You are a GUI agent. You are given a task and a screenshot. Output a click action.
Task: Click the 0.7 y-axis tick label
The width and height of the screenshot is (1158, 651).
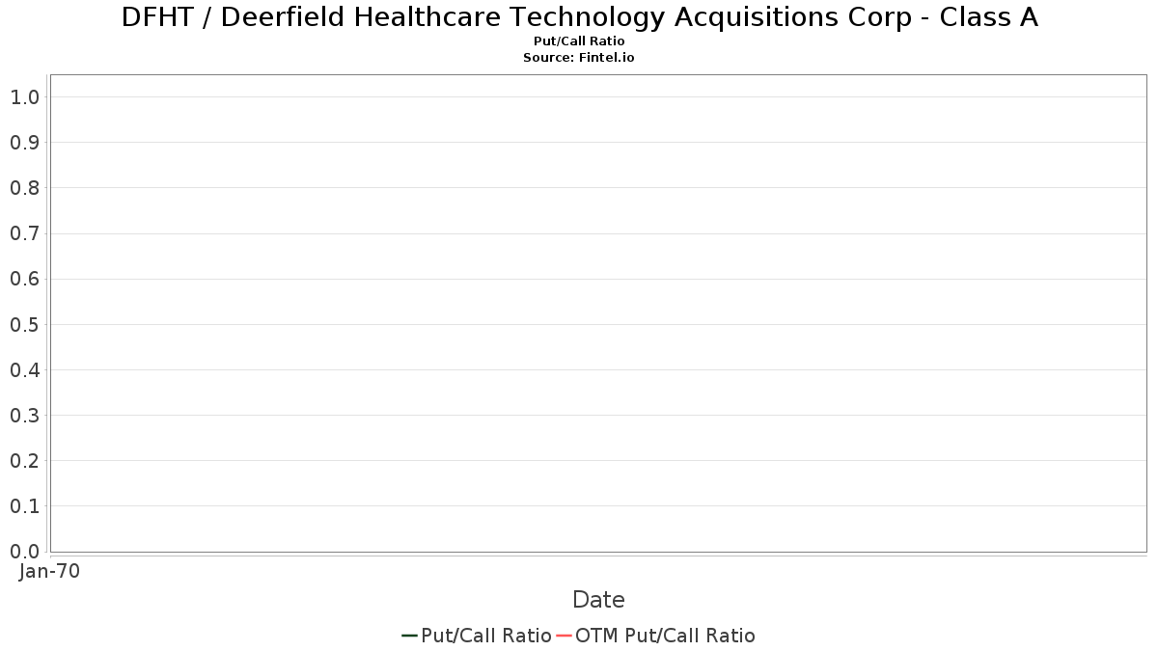25,233
